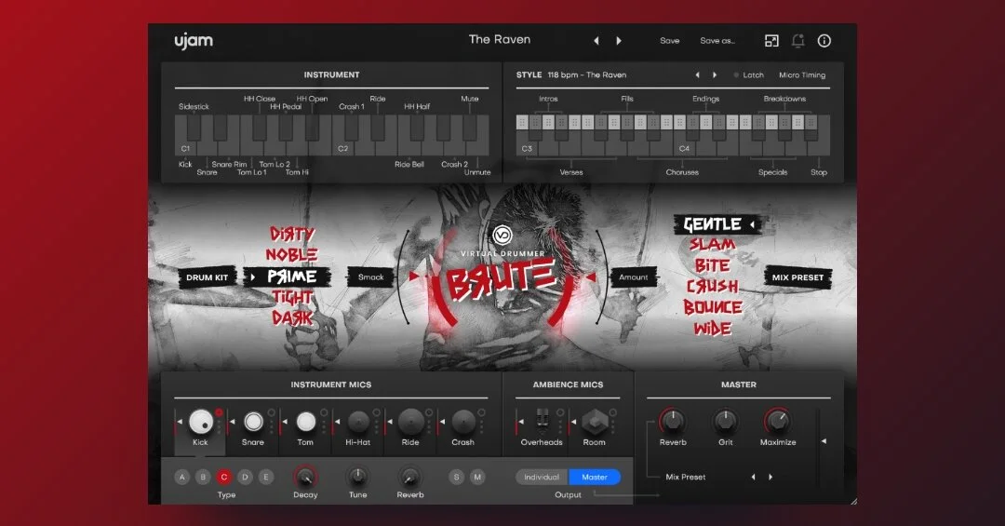Open the window resize icon in header
The width and height of the screenshot is (1005, 526).
click(x=771, y=40)
